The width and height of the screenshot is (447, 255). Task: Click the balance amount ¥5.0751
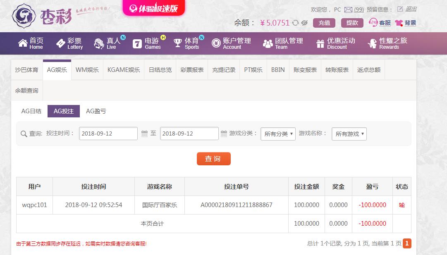coord(275,23)
